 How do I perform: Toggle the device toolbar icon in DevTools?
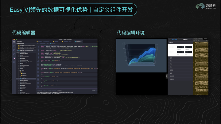(196, 39)
